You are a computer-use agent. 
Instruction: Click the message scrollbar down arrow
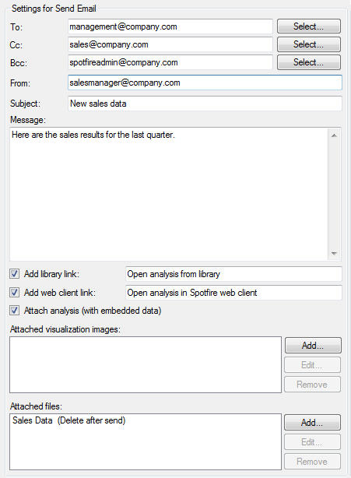click(x=334, y=253)
